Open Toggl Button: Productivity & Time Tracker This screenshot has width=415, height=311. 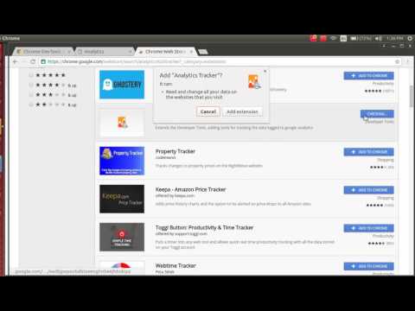pos(204,227)
